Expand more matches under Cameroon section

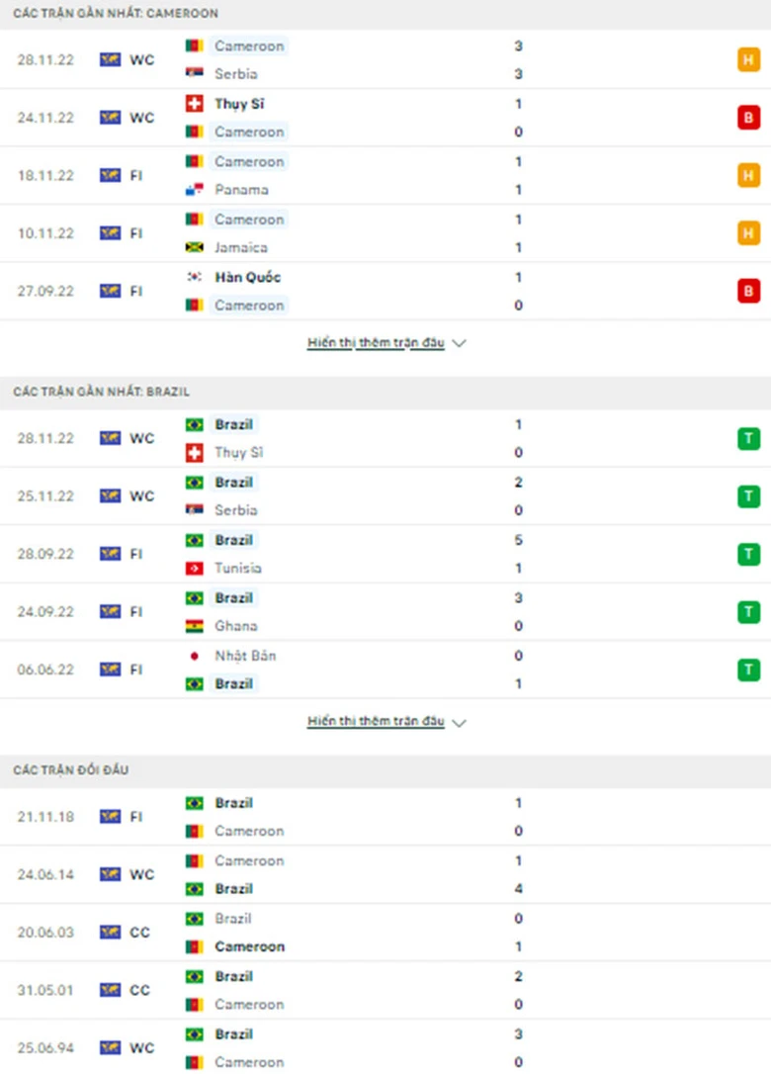376,343
